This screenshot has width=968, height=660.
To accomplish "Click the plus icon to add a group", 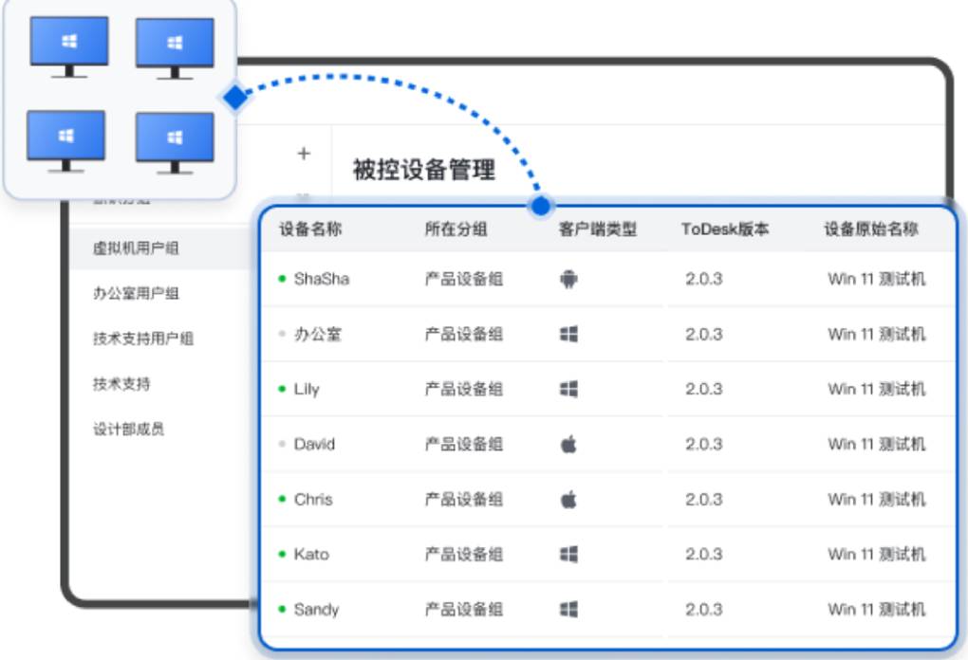I will [x=302, y=153].
